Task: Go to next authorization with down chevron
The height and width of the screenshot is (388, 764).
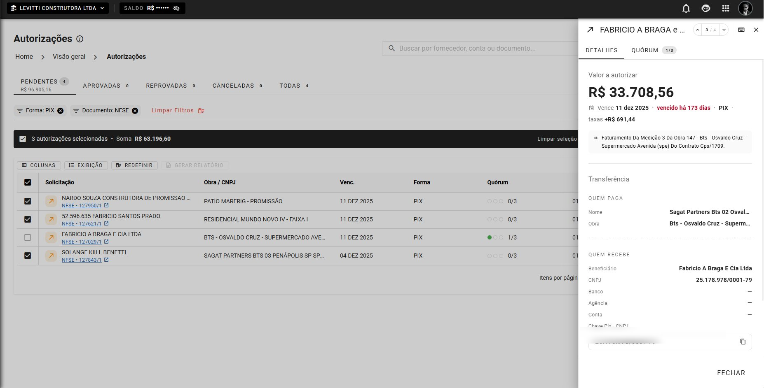Action: pyautogui.click(x=724, y=30)
